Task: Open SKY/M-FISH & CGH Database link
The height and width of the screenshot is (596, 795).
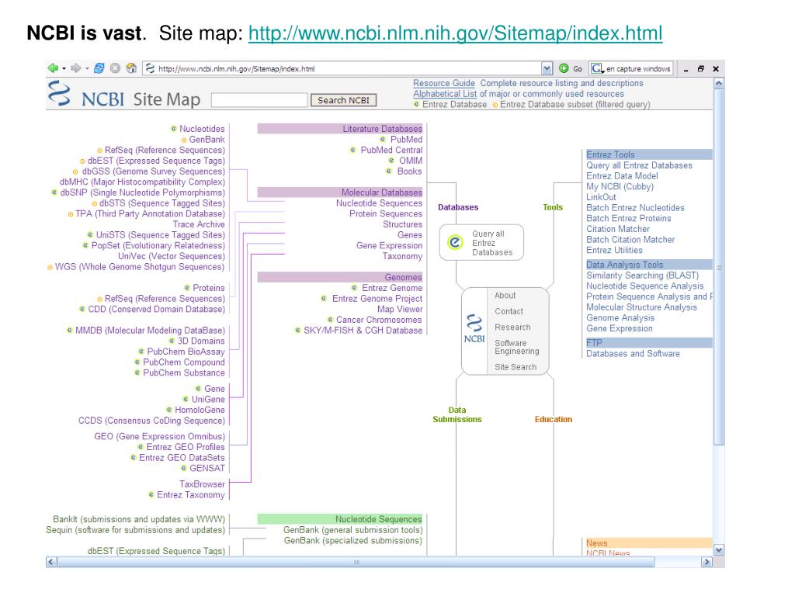Action: (x=363, y=331)
